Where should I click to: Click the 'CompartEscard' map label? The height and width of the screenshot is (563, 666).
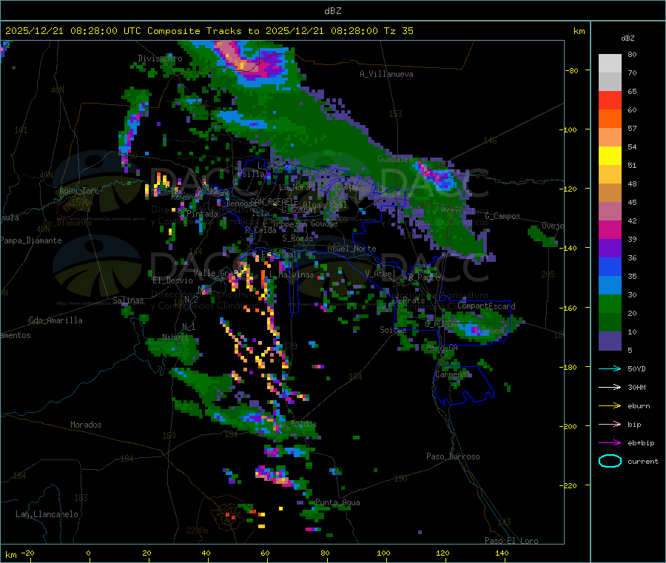(x=486, y=306)
